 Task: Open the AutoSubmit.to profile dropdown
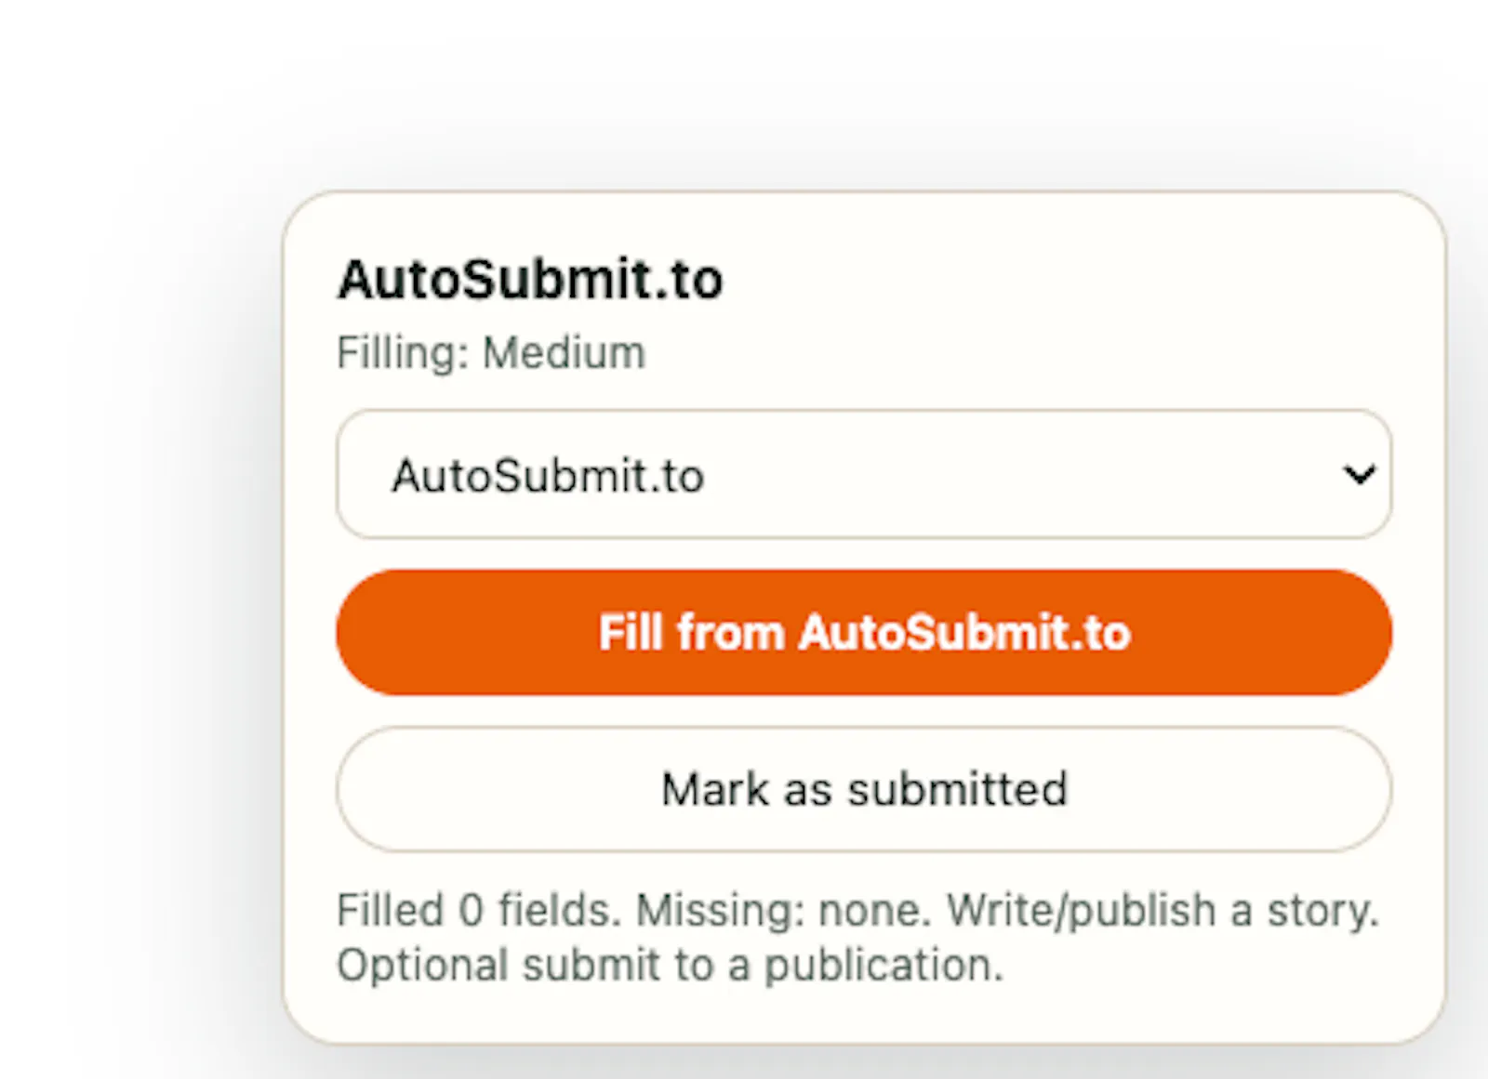(864, 474)
